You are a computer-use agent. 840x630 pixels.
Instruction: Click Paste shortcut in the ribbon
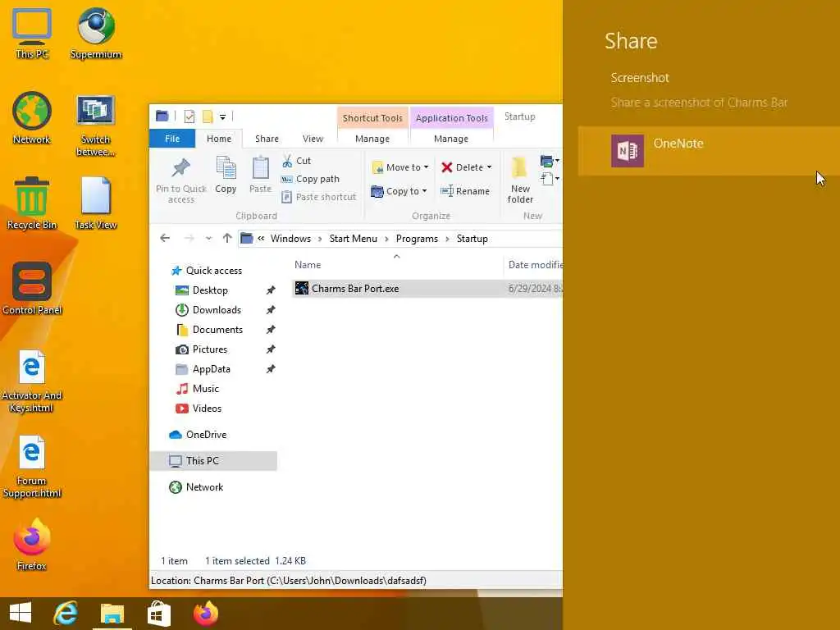pos(319,197)
